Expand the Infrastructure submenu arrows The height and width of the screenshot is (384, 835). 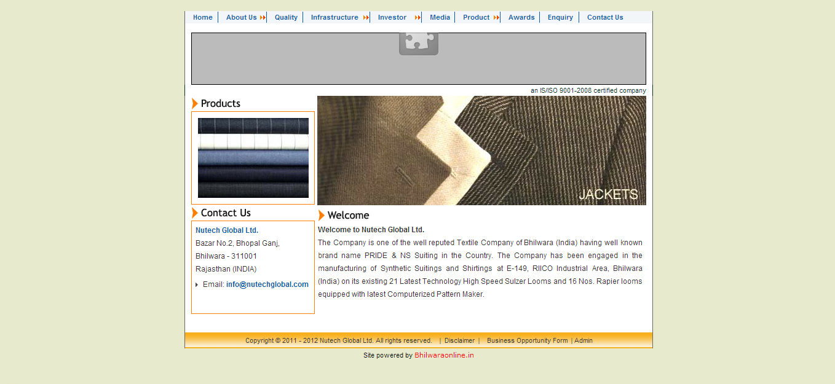coord(366,18)
